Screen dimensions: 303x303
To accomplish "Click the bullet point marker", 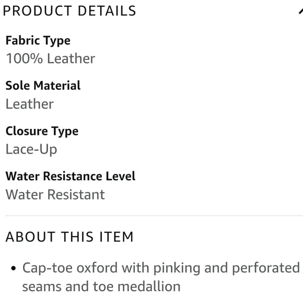I will pos(14,268).
